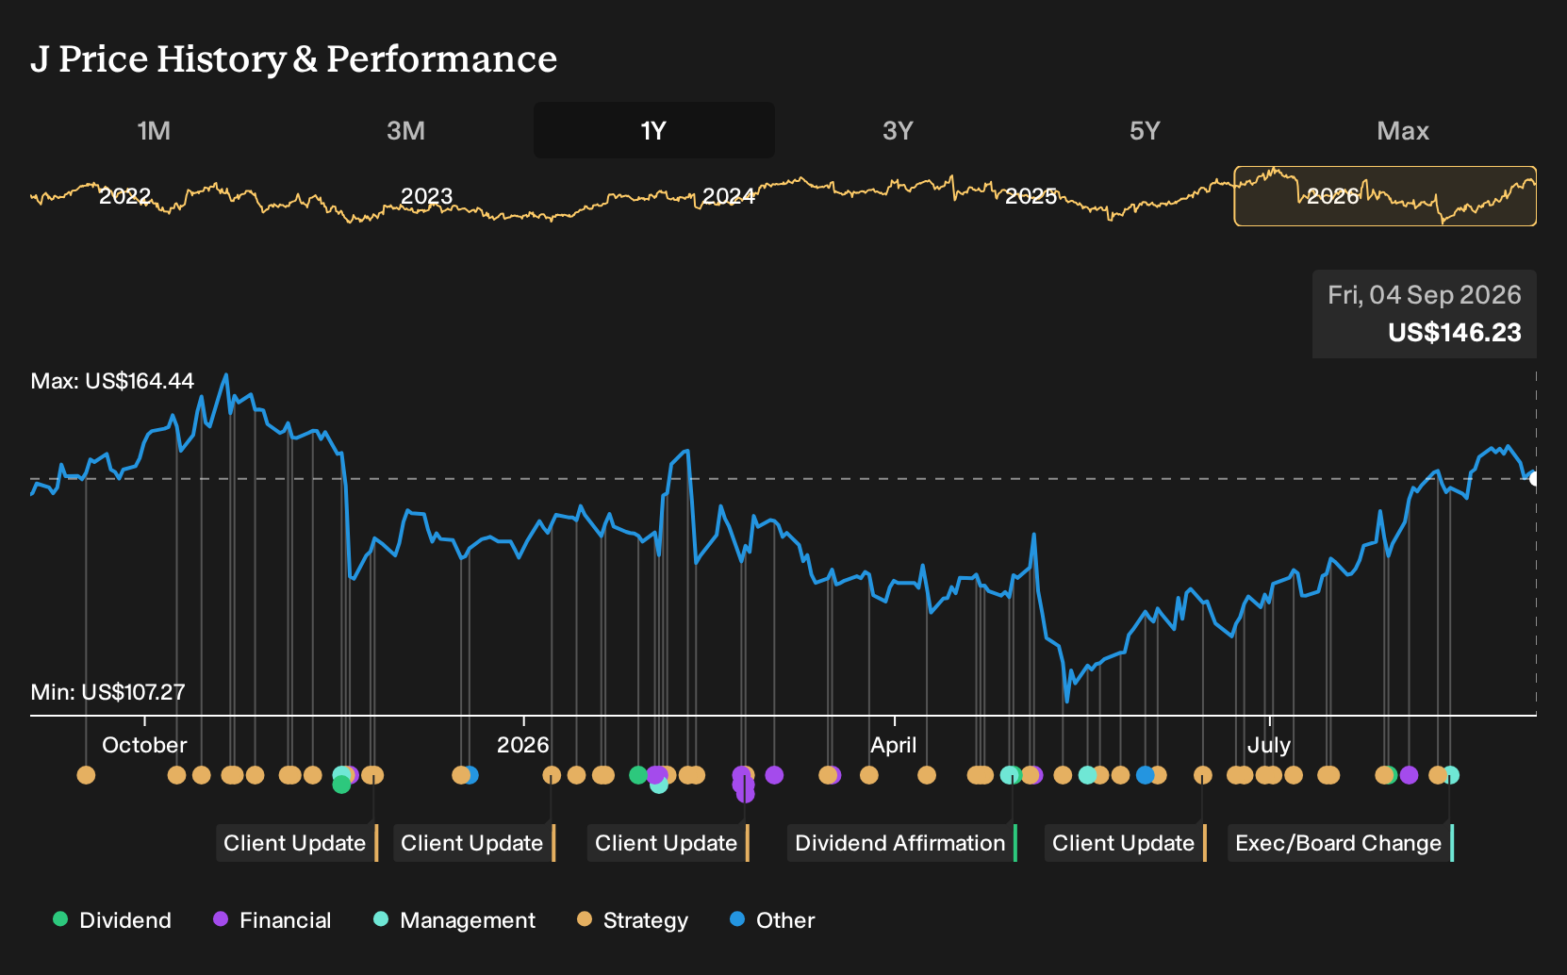Show the Max time range
The height and width of the screenshot is (975, 1567).
click(x=1403, y=130)
